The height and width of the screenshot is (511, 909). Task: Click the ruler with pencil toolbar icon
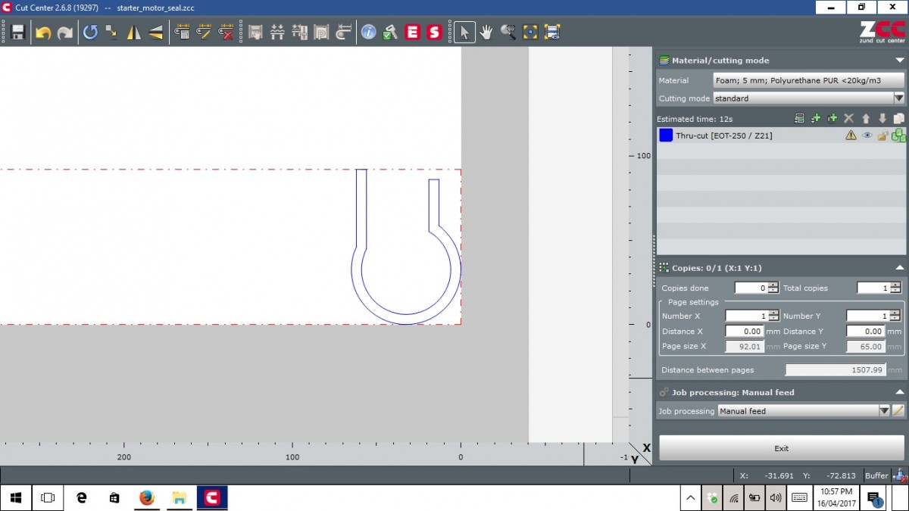point(204,33)
